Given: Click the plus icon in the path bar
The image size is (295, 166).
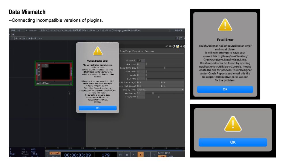Looking at the screenshot, I should click(x=16, y=38).
